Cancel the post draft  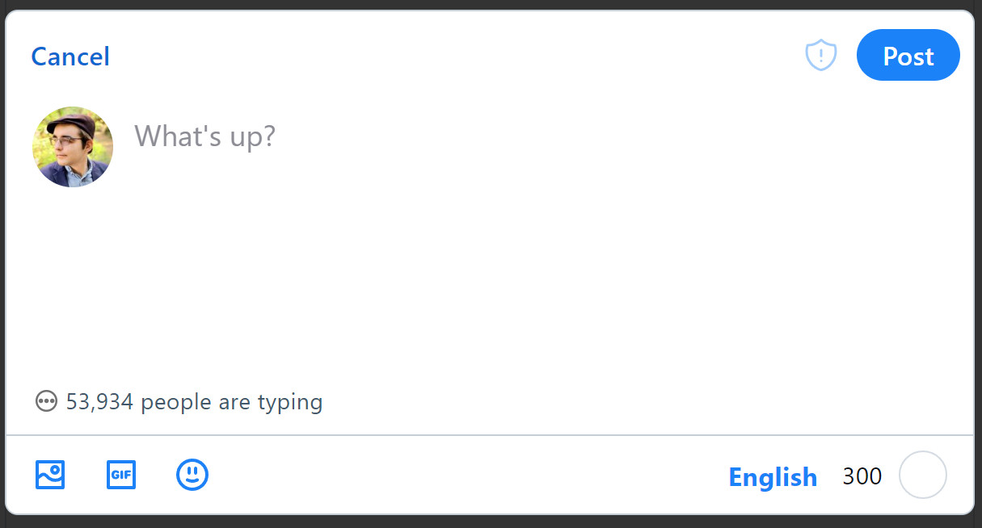click(70, 57)
